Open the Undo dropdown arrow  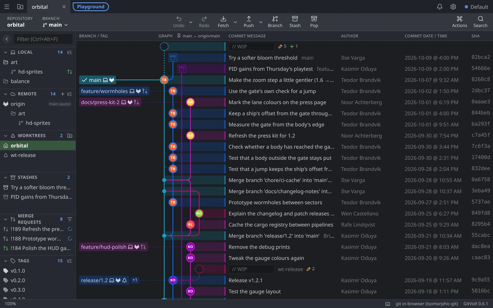pos(191,22)
